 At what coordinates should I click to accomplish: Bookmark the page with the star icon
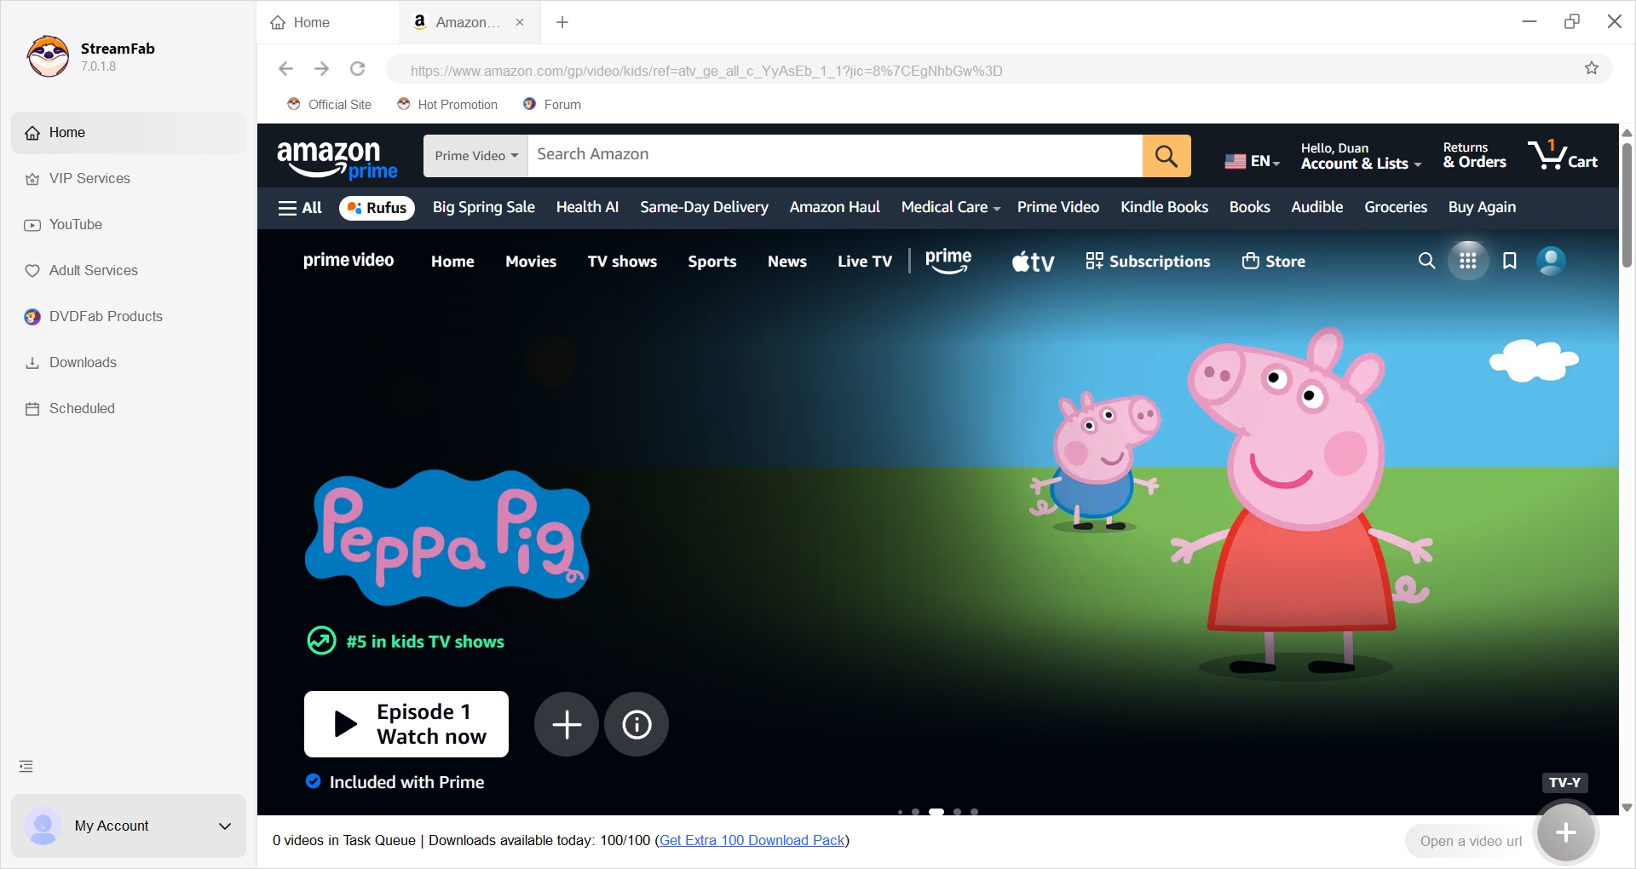1592,68
